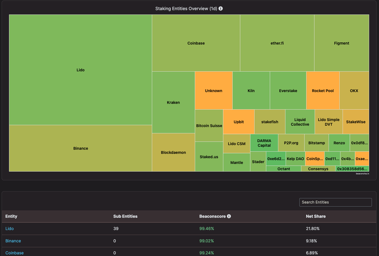Focus the Search Entities input field

click(335, 202)
